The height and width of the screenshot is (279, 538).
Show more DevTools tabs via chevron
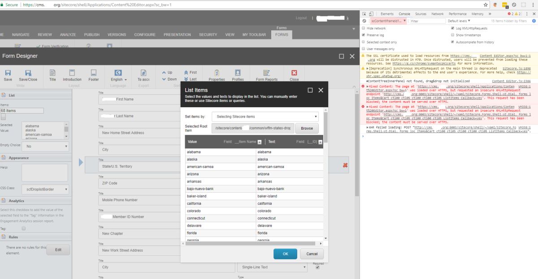[489, 14]
